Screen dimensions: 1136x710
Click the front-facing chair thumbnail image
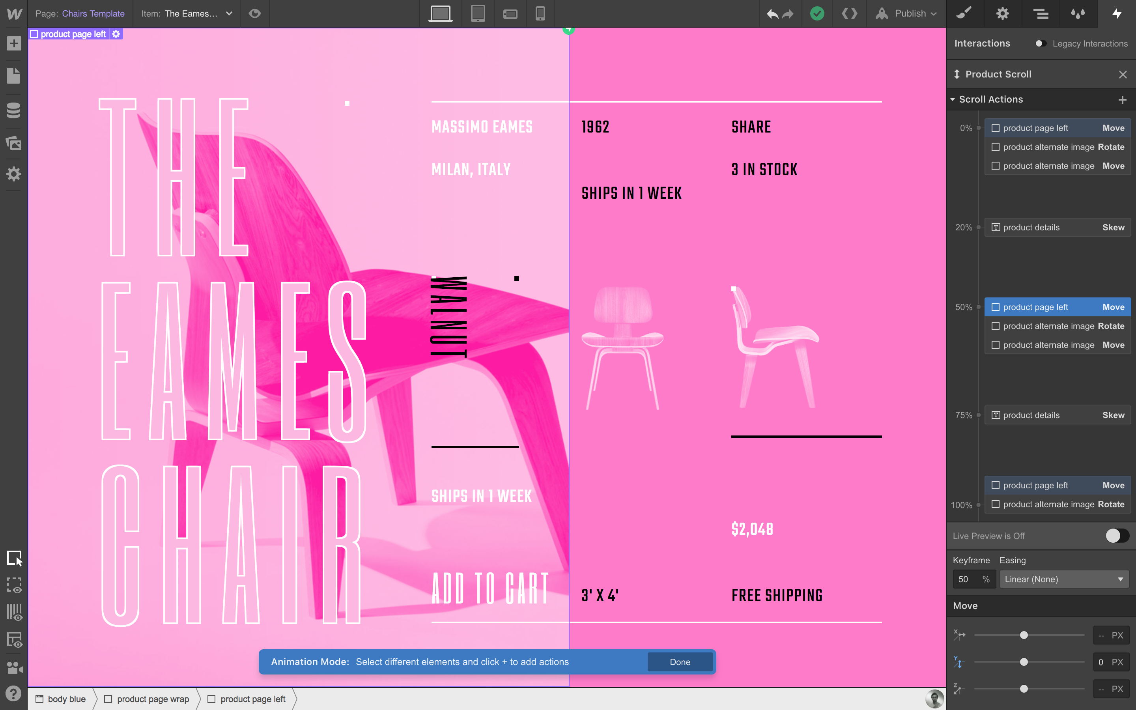click(623, 348)
